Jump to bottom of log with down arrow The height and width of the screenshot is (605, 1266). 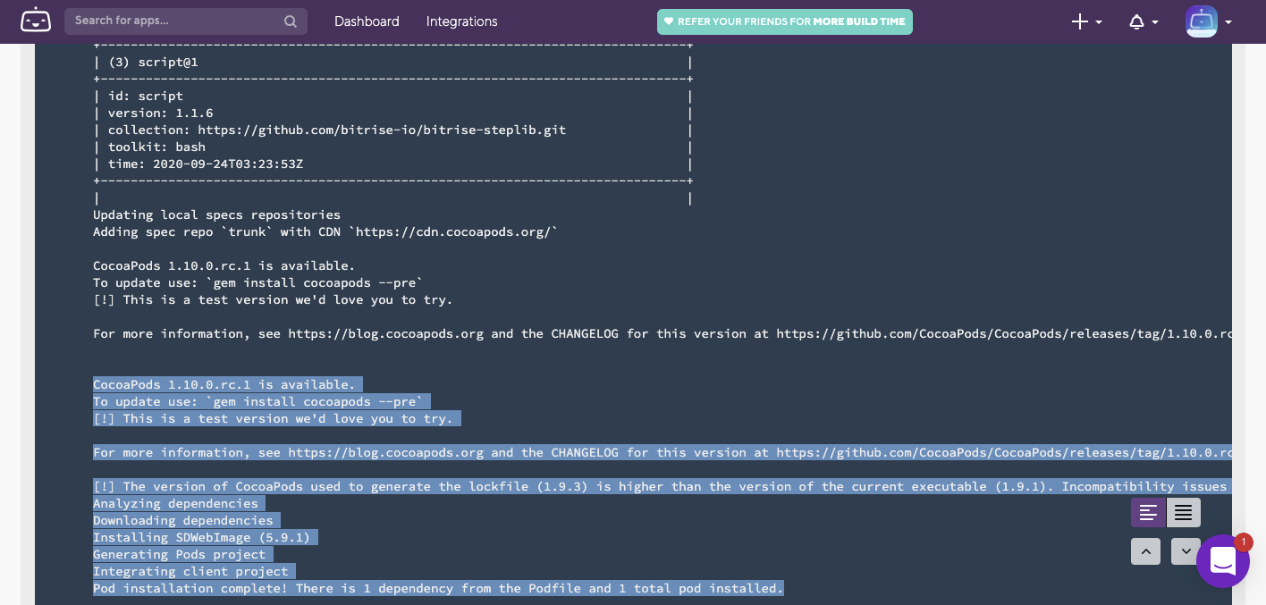1186,551
